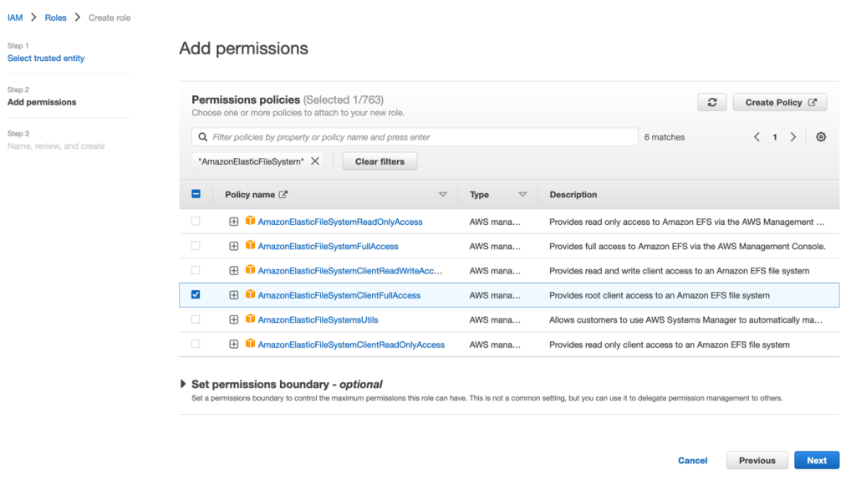Check AmazonElasticFileSystemClientReadOnlyAccess policy box
This screenshot has width=856, height=480.
coord(196,344)
